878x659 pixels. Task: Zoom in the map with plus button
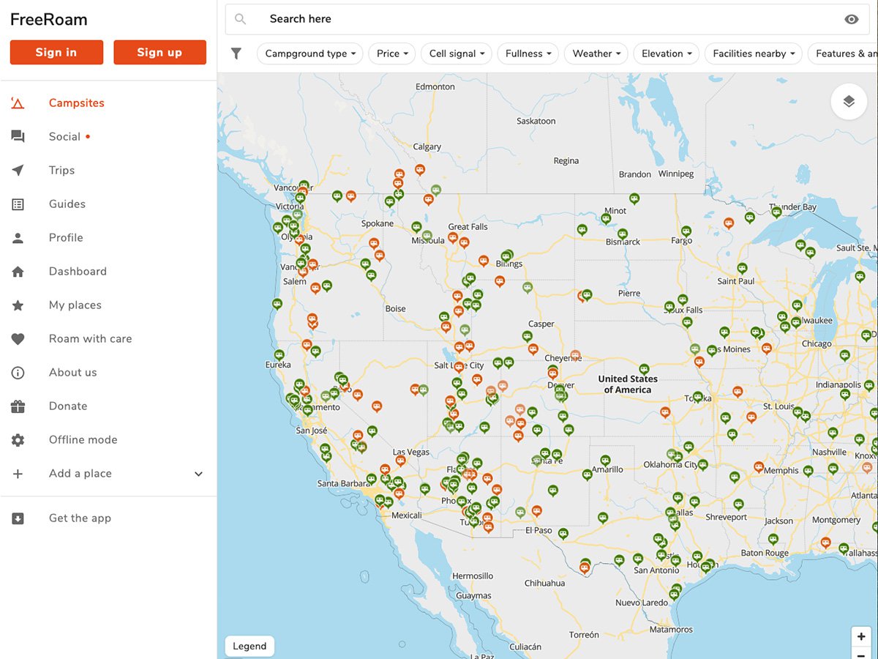pyautogui.click(x=861, y=637)
